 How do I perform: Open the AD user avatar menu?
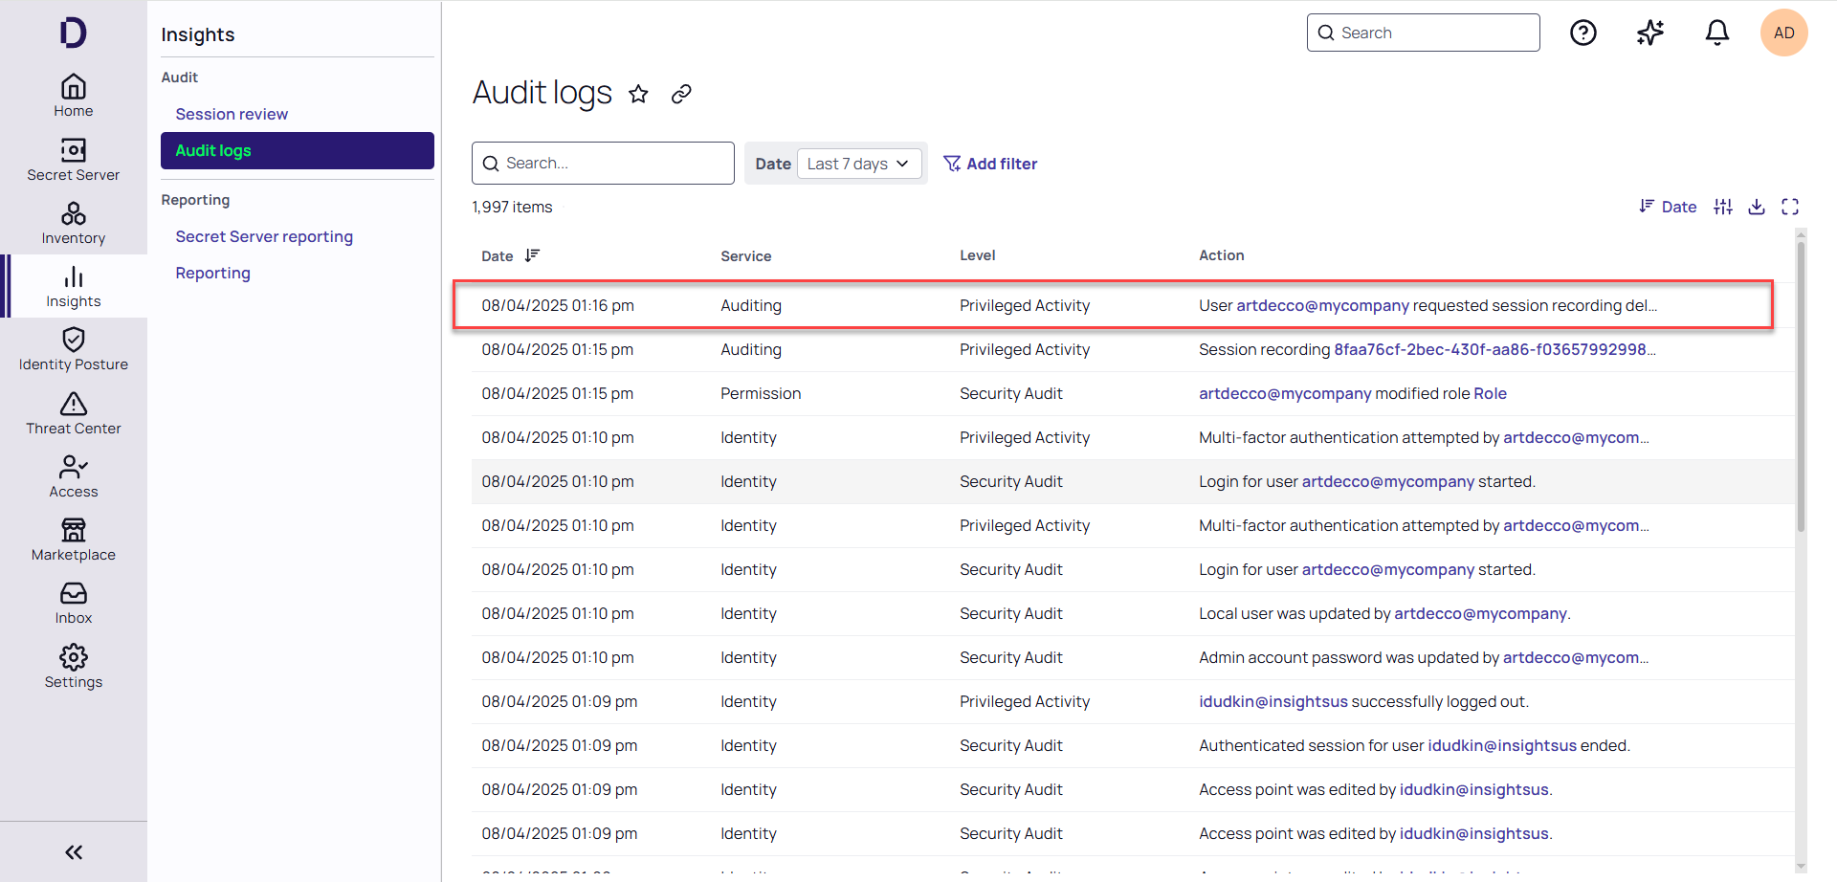coord(1783,33)
